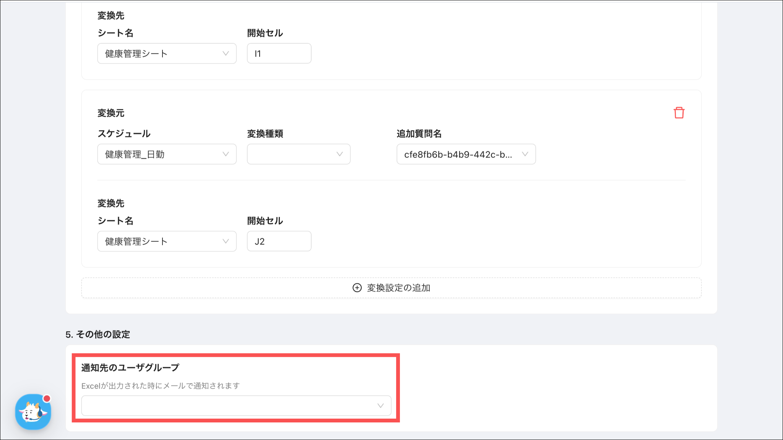Viewport: 783px width, 440px height.
Task: Click the Excelが出力された時にメールで通知されます description
Action: [x=161, y=386]
